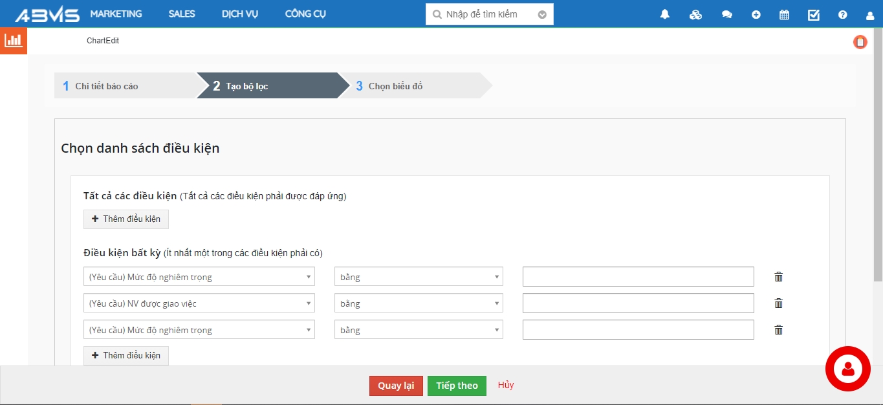Remove the NV được giao việc condition row

778,303
